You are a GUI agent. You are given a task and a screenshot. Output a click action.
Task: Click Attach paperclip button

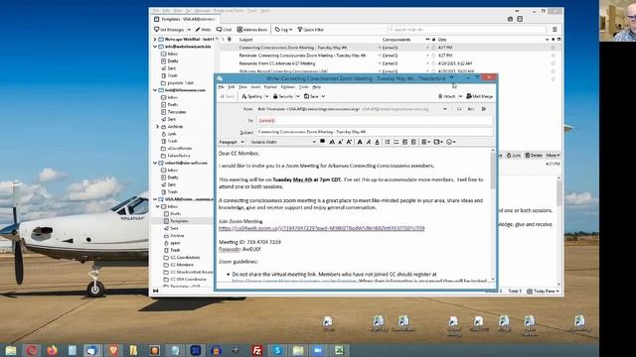tap(446, 96)
